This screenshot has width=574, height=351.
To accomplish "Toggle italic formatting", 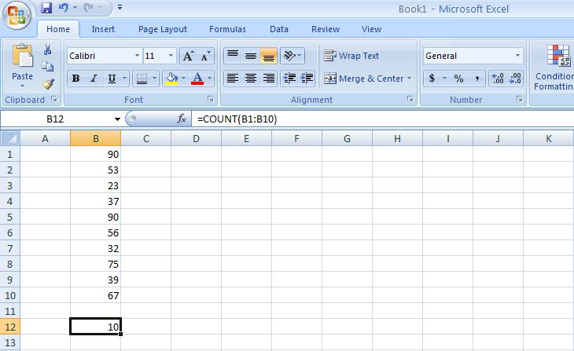I will pyautogui.click(x=94, y=79).
